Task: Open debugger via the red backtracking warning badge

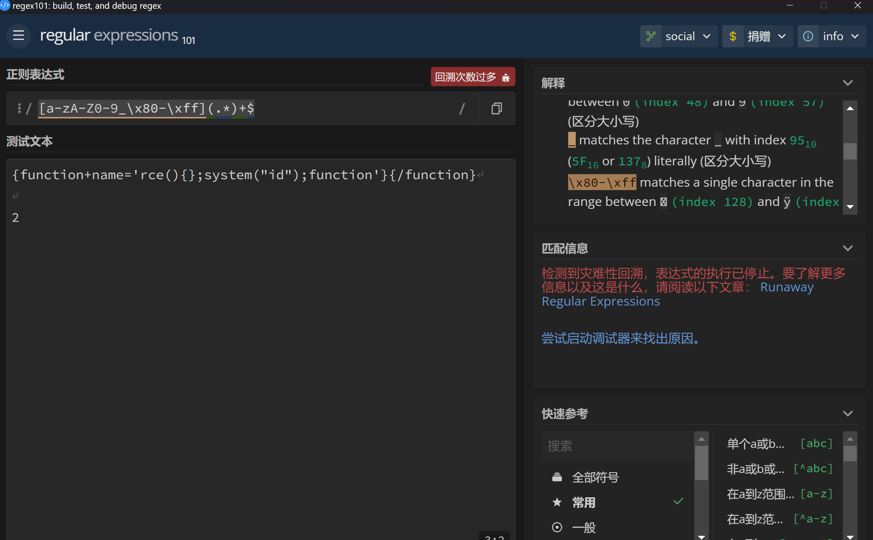Action: [x=473, y=77]
